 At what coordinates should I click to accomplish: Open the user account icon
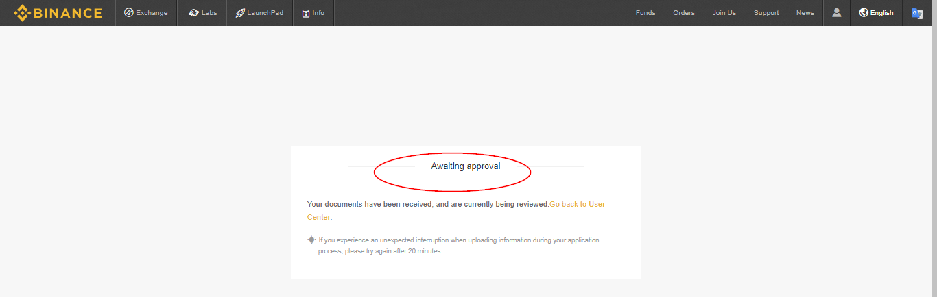pyautogui.click(x=837, y=13)
